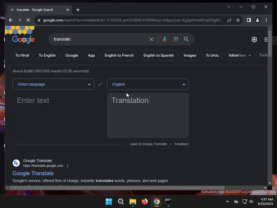Select the To English filter chip
The image size is (277, 208).
click(47, 55)
